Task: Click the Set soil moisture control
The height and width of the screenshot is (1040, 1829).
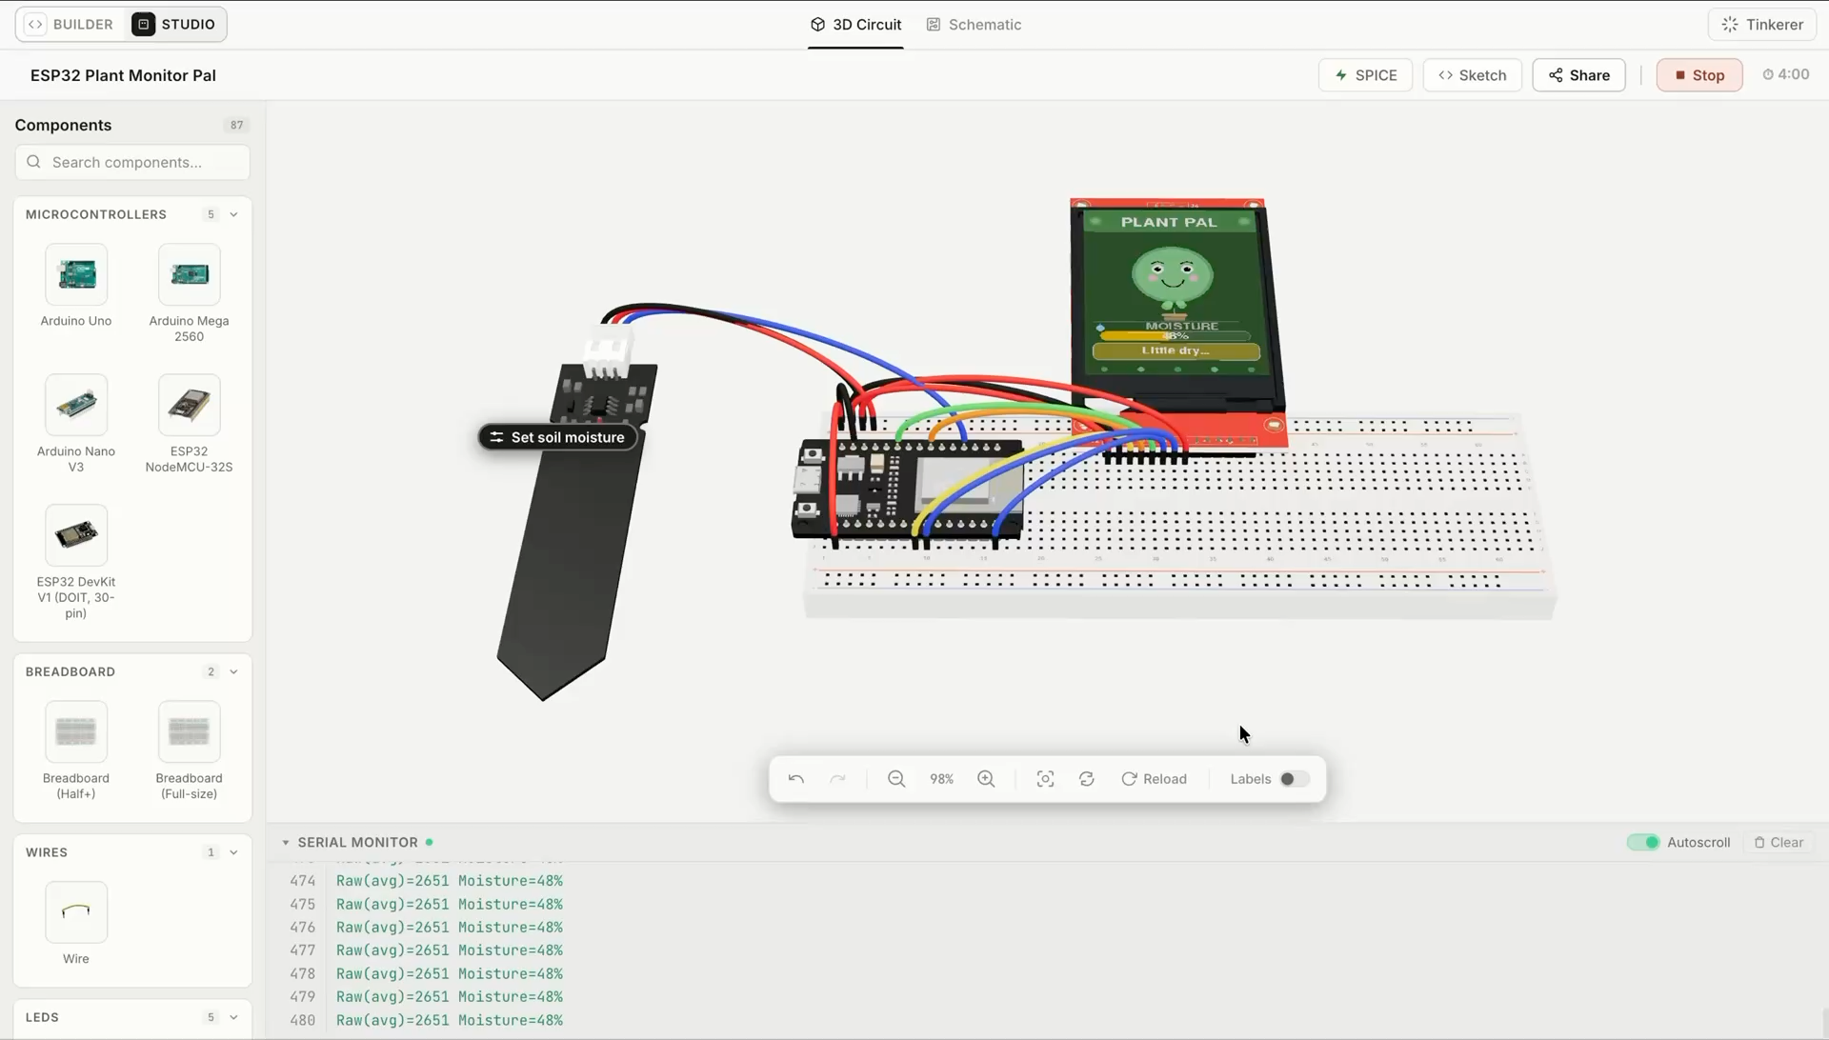Action: pos(557,437)
